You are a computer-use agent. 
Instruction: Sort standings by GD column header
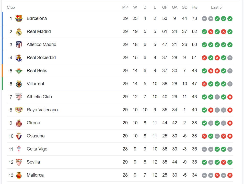184,7
